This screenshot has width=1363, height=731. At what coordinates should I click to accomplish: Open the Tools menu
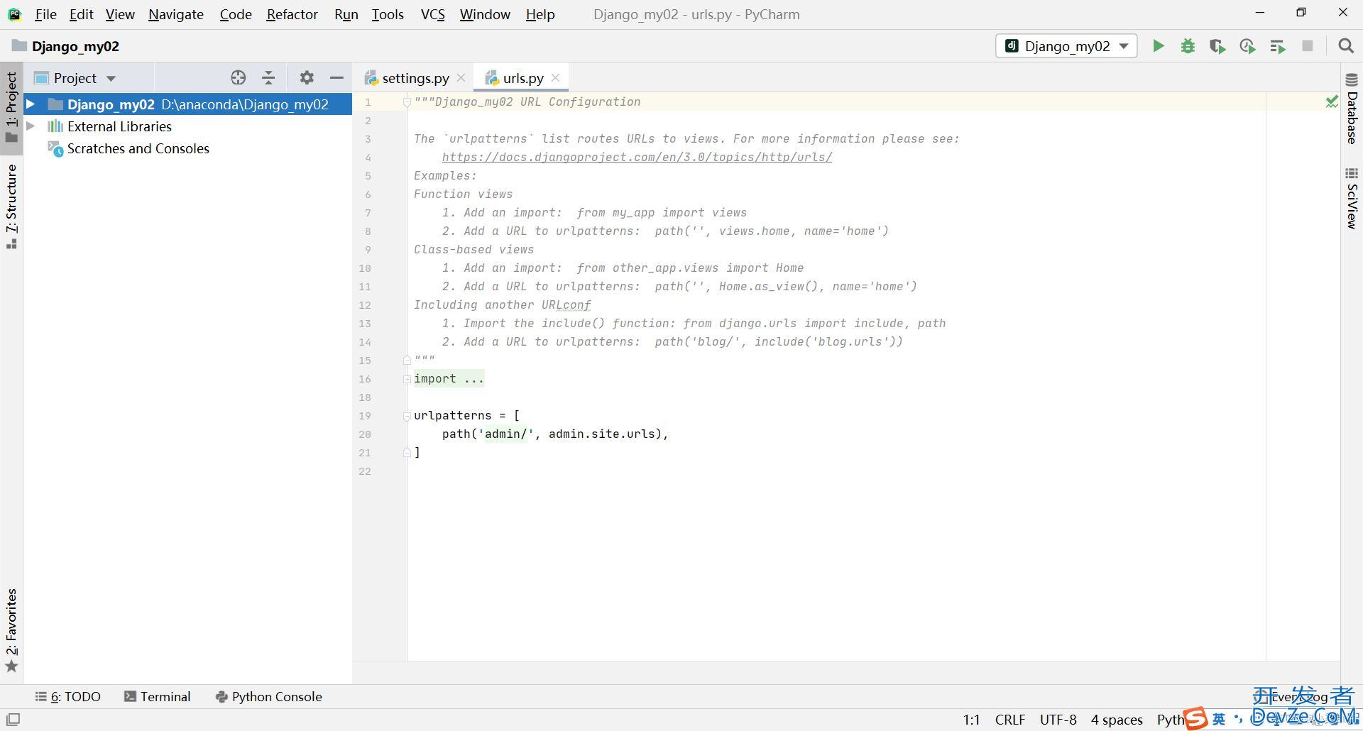[388, 14]
